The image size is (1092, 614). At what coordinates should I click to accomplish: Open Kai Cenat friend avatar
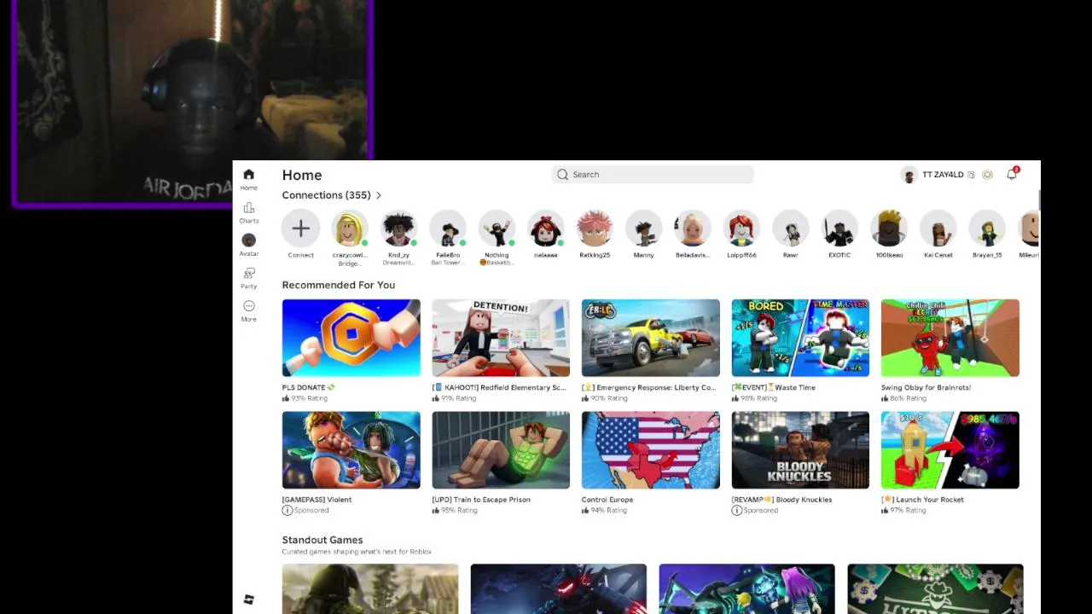[x=938, y=229]
